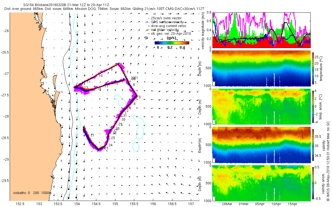This screenshot has height=207, width=332.
Task: Click dive number '23' on glider track
Action: pyautogui.click(x=106, y=148)
